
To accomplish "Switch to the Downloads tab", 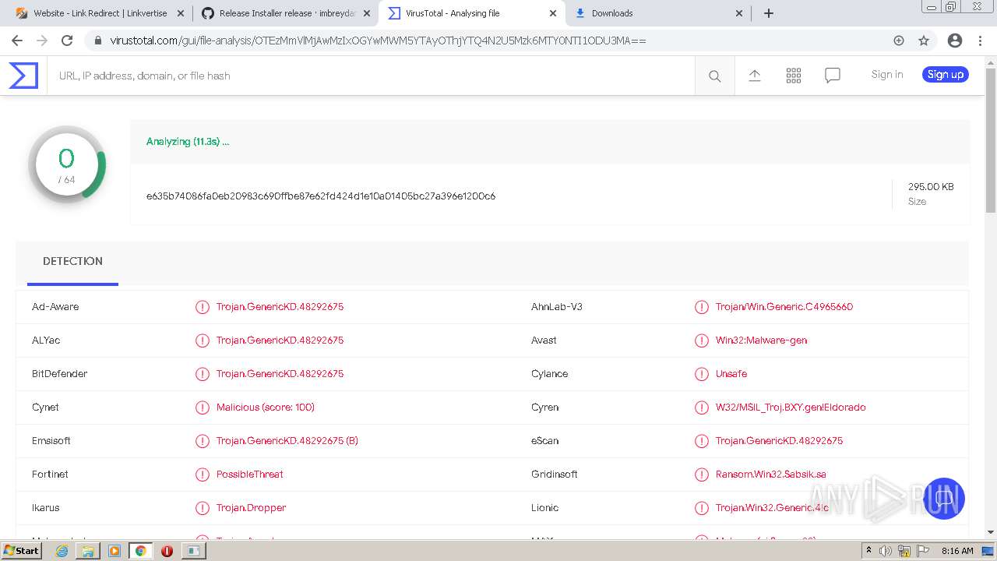I will [x=654, y=13].
